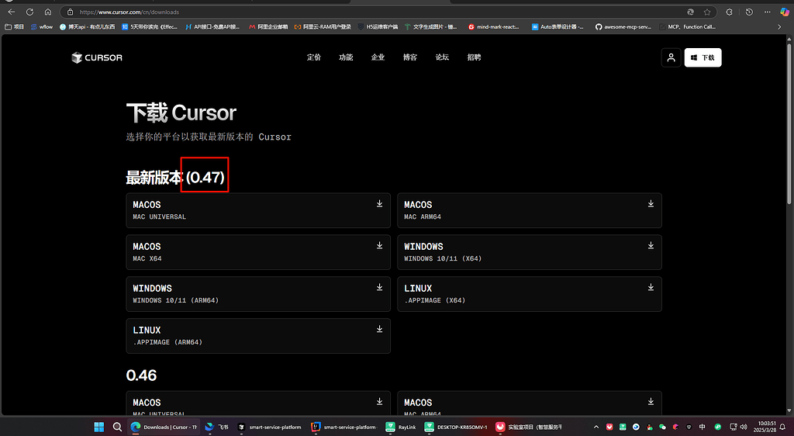The width and height of the screenshot is (794, 436).
Task: Open 功能 features page
Action: pyautogui.click(x=346, y=57)
